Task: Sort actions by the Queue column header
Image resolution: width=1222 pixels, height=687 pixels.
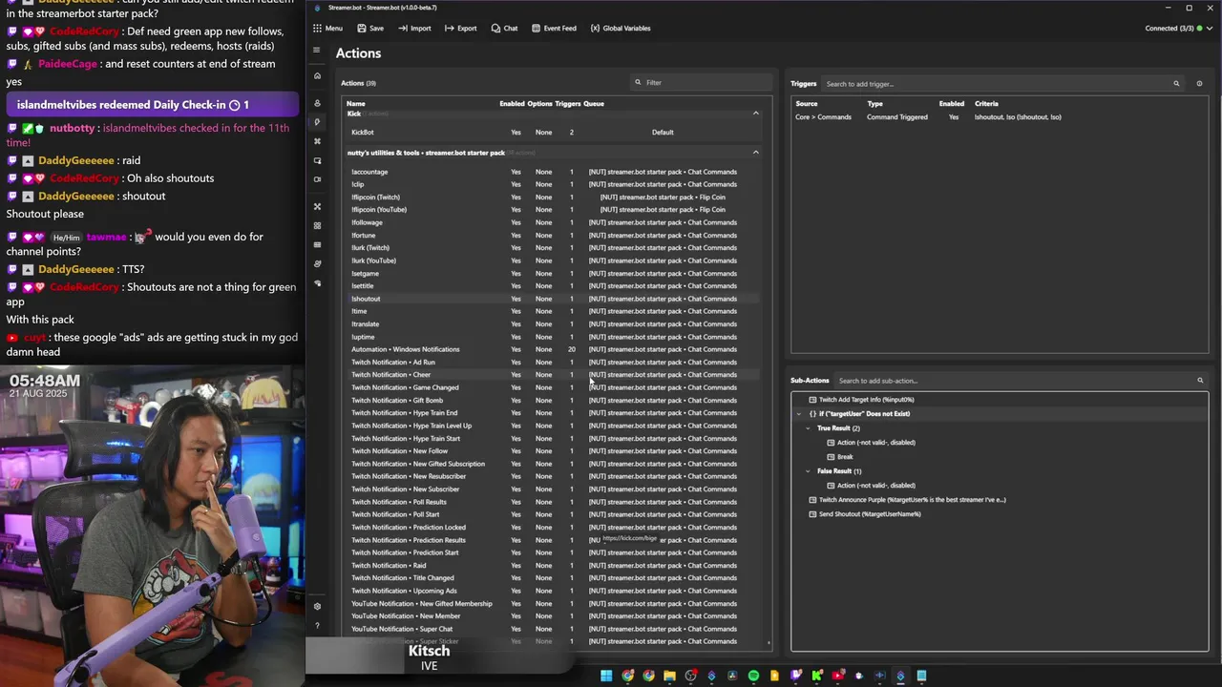Action: 594,103
